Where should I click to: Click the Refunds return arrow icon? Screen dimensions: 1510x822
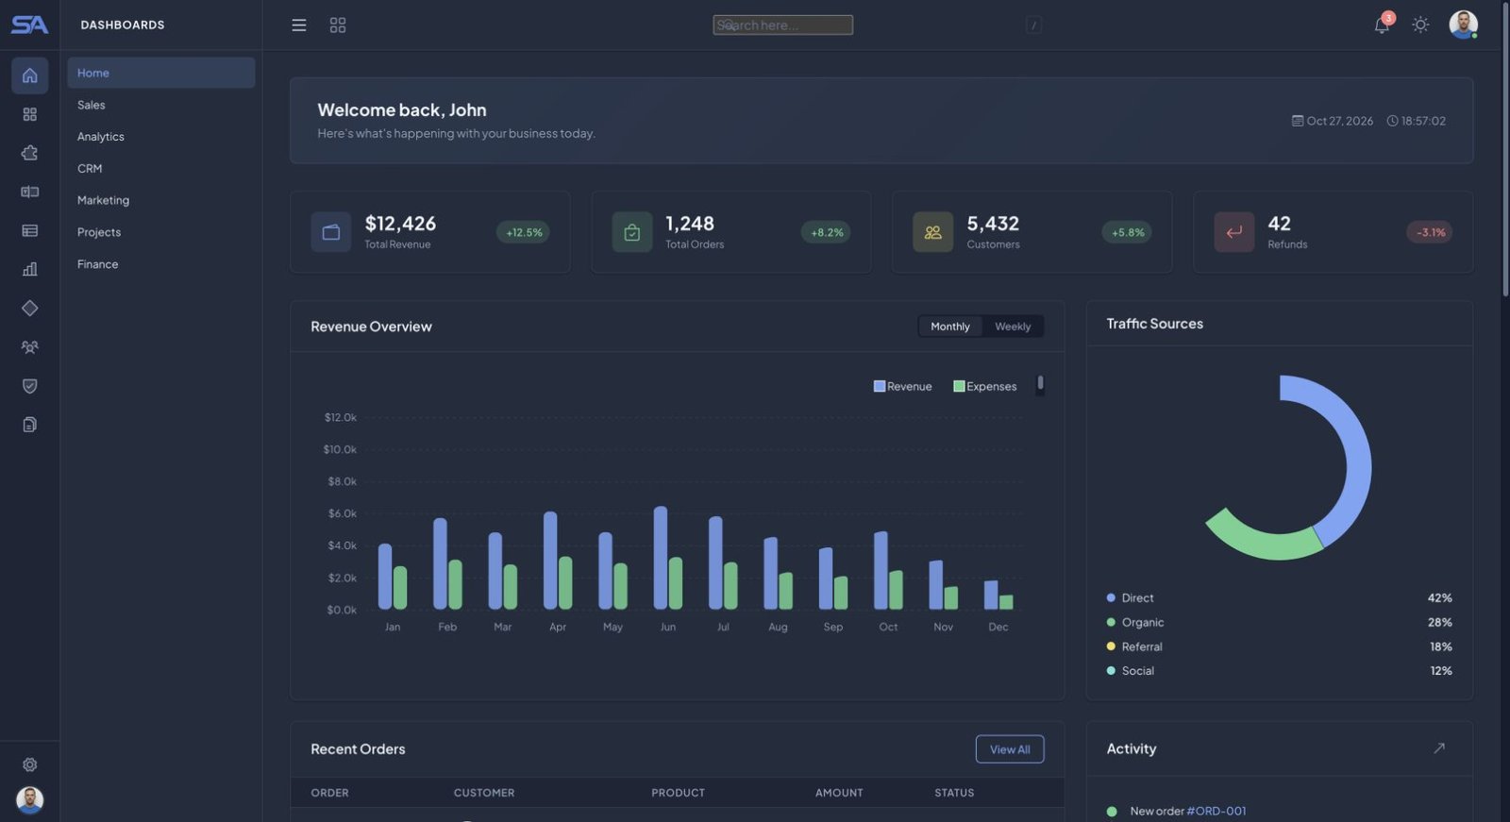coord(1234,232)
